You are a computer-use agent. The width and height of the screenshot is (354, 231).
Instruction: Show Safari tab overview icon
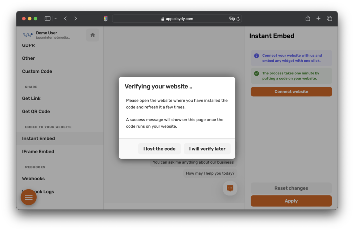pyautogui.click(x=329, y=19)
